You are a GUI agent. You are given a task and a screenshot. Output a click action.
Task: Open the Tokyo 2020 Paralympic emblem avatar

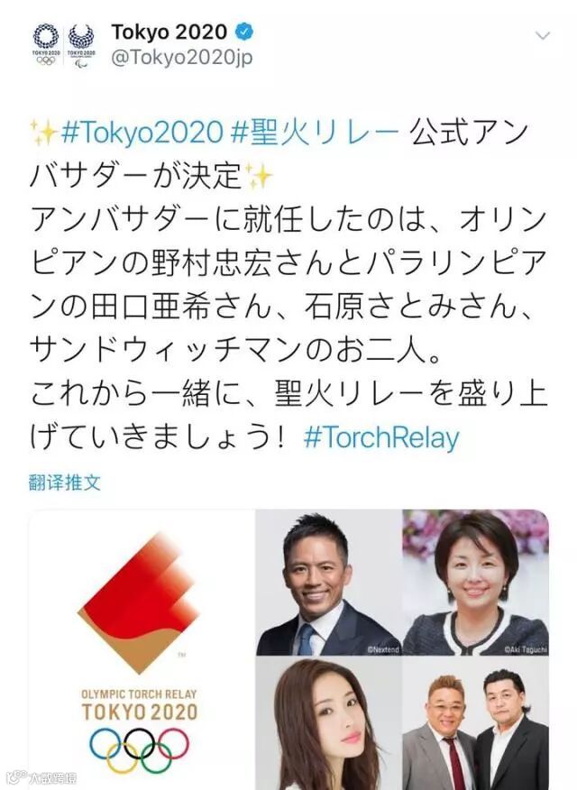(x=81, y=45)
